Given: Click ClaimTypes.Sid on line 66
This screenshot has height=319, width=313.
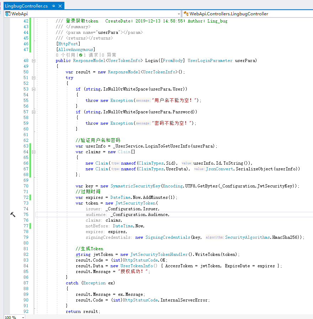Looking at the screenshot, I should click(156, 163).
